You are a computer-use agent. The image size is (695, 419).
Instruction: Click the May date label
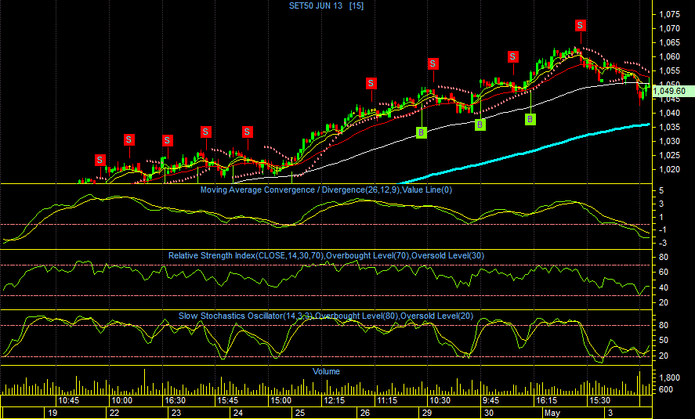(552, 413)
